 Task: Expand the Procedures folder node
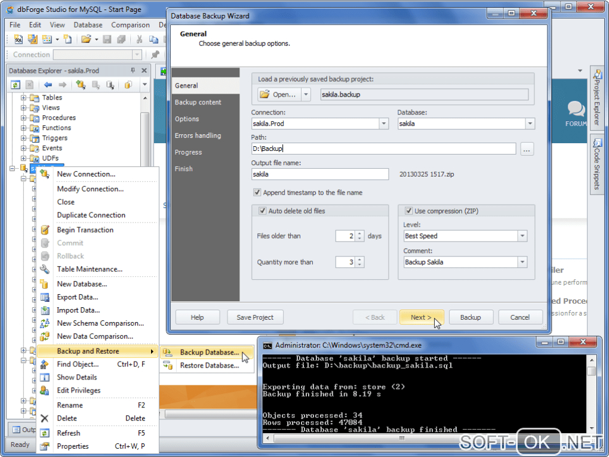pos(24,118)
